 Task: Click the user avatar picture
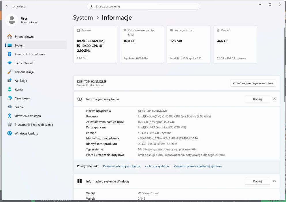click(x=12, y=20)
